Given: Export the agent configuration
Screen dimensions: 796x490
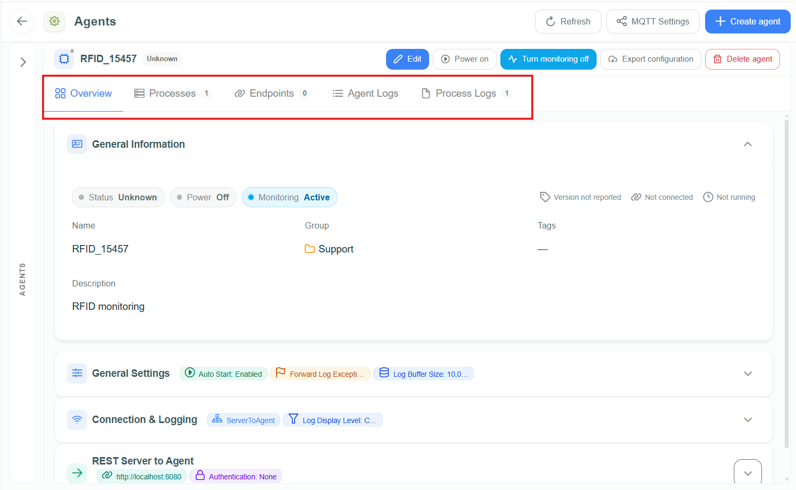Looking at the screenshot, I should (x=651, y=59).
